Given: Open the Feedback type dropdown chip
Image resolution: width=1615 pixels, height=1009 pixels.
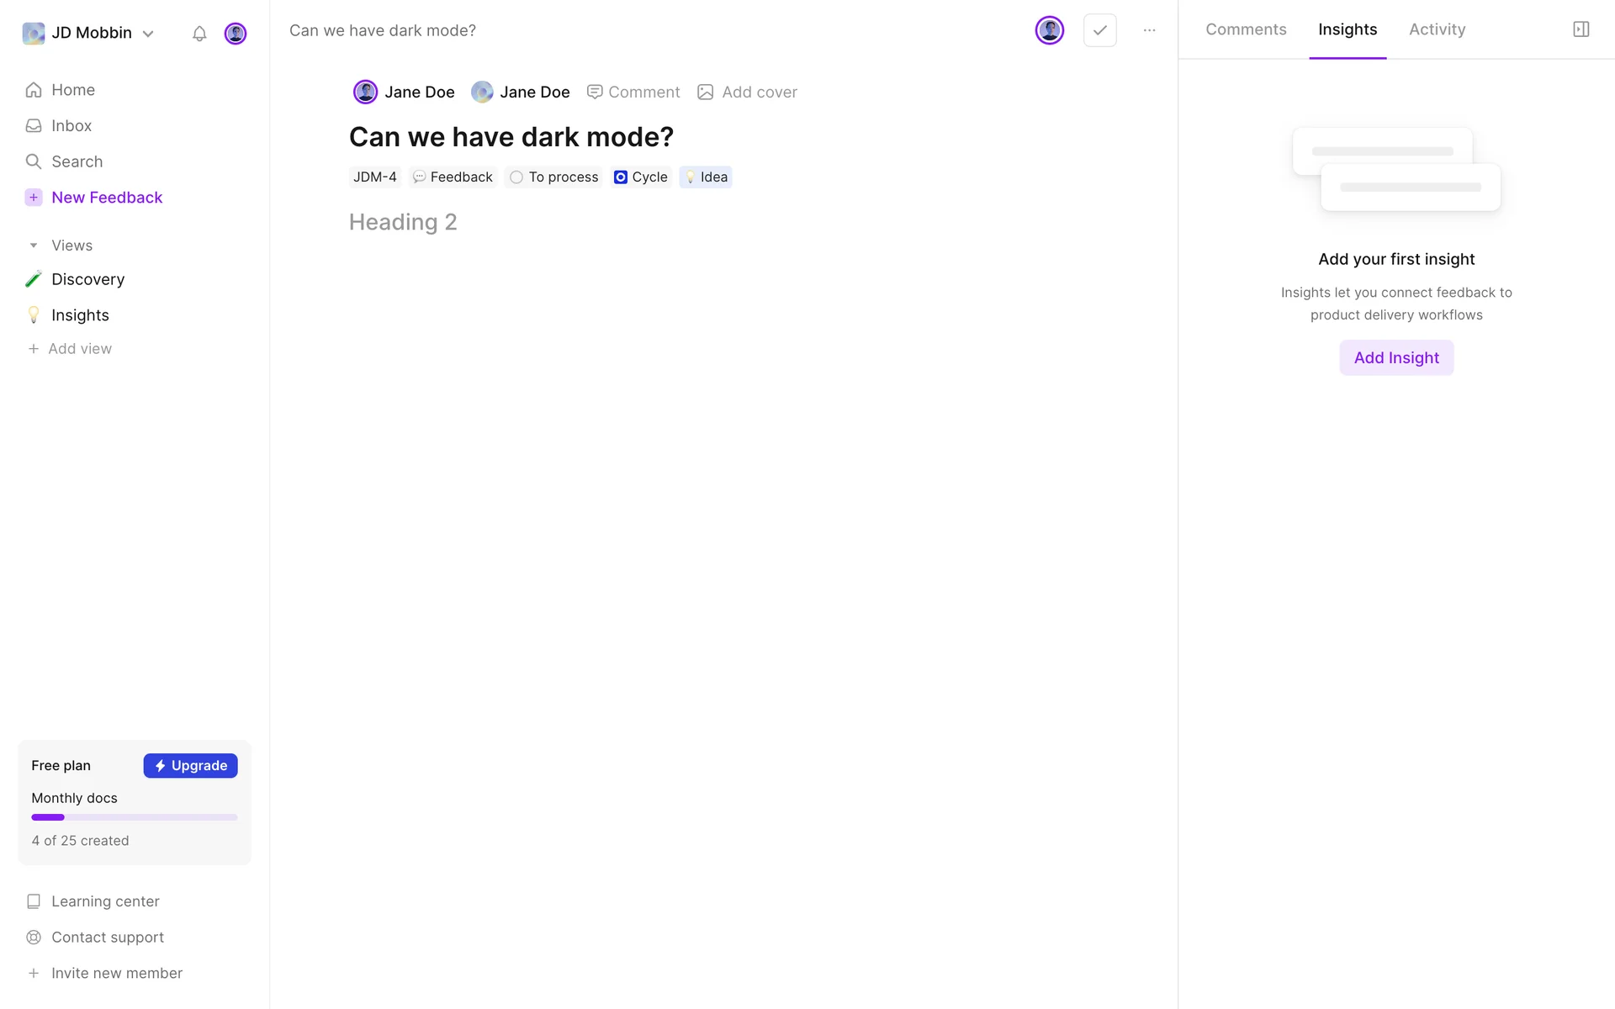Looking at the screenshot, I should pos(453,177).
